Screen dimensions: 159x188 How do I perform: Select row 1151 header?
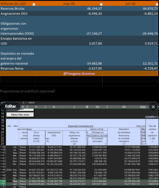(3, 184)
